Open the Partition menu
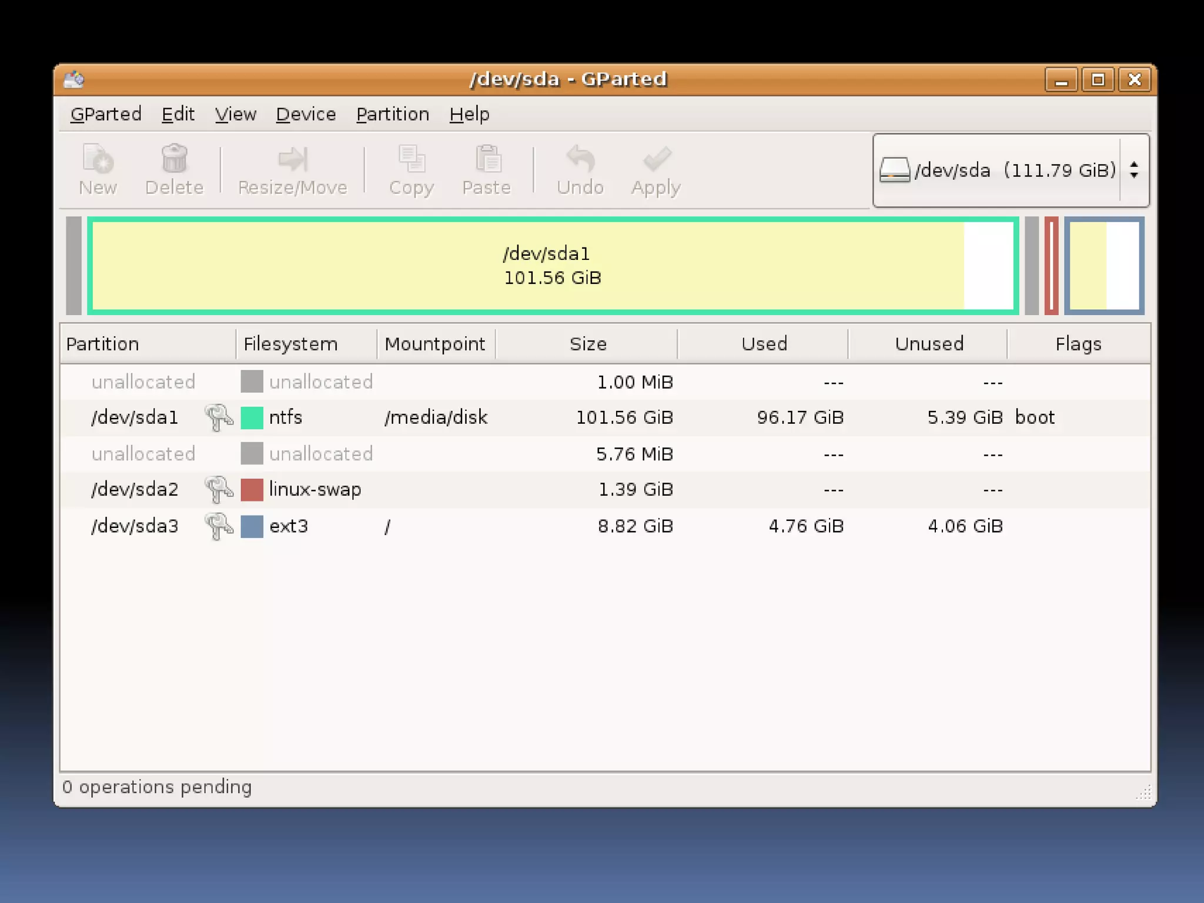 (393, 114)
